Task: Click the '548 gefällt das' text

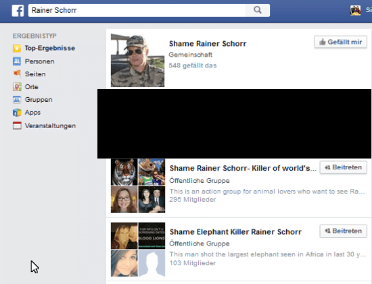Action: click(x=192, y=65)
